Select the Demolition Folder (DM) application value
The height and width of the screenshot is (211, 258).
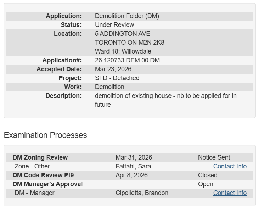[x=127, y=16]
